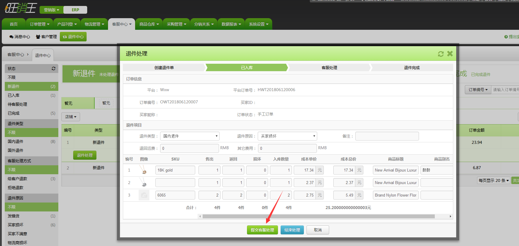Screen dimensions: 519x246
Task: Filter by 物流商损坏 reason
Action: click(x=32, y=243)
